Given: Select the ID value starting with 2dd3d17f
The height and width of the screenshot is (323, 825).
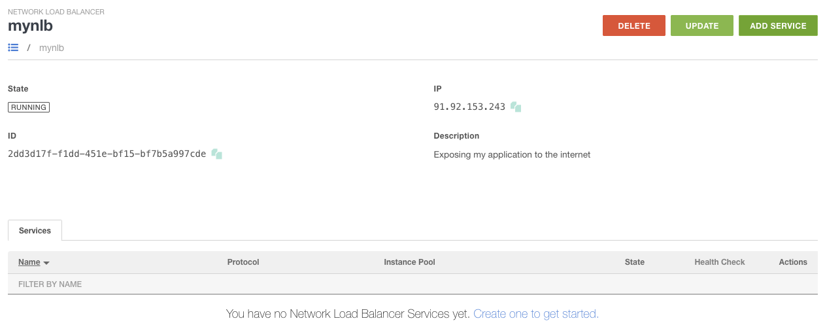Looking at the screenshot, I should (107, 154).
